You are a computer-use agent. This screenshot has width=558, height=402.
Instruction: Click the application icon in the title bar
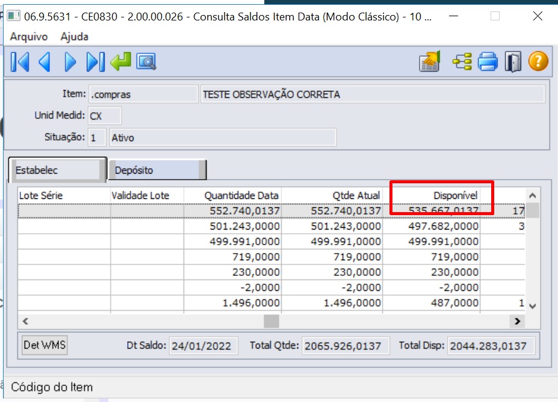coord(13,16)
